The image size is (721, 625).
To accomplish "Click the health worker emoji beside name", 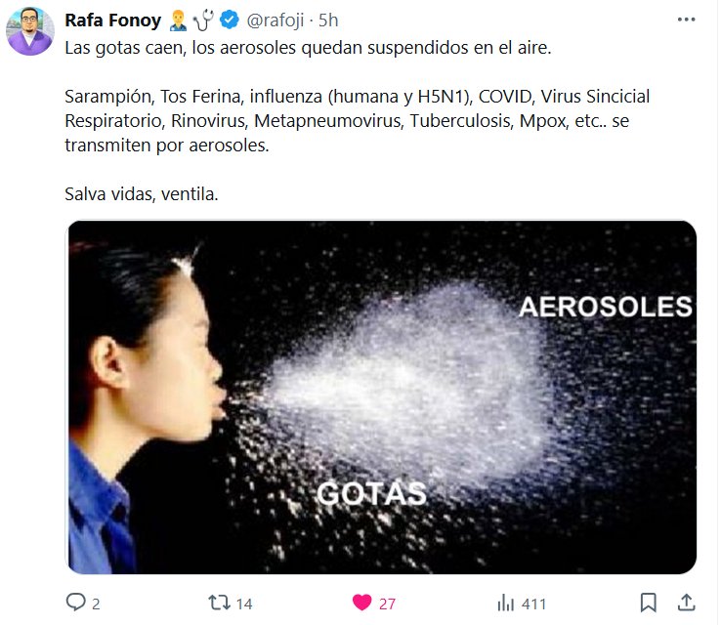I will [x=178, y=21].
